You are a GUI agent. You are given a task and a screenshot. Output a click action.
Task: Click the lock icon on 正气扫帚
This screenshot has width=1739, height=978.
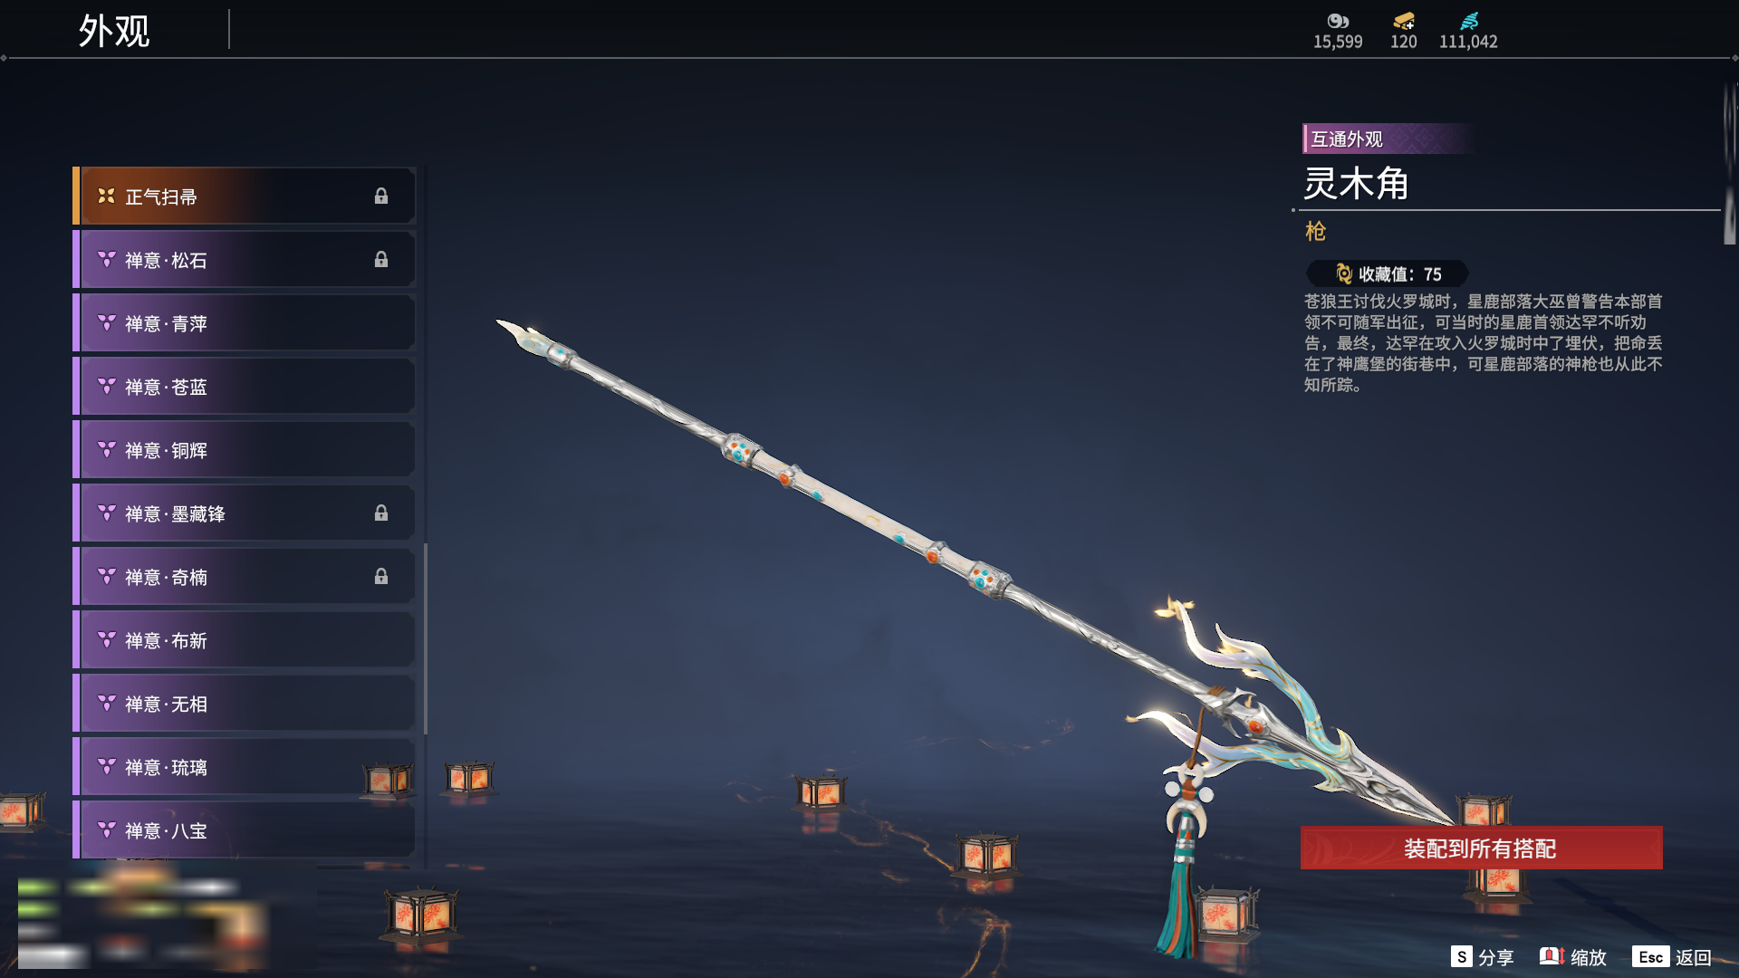[x=381, y=197]
